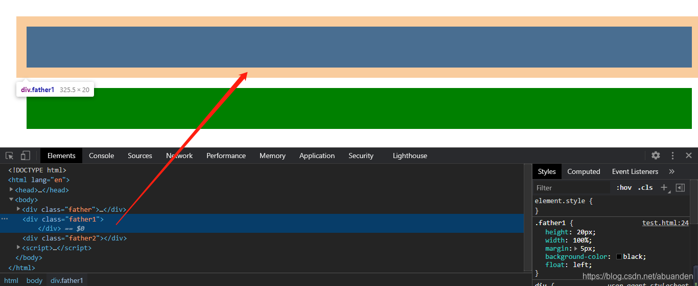
Task: Switch to the Elements tab
Action: click(61, 156)
